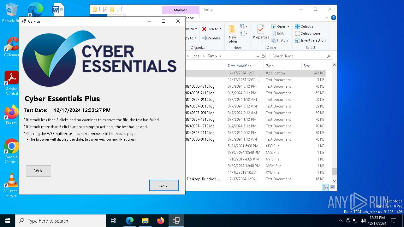Click the taskbar search box

pyautogui.click(x=61, y=221)
